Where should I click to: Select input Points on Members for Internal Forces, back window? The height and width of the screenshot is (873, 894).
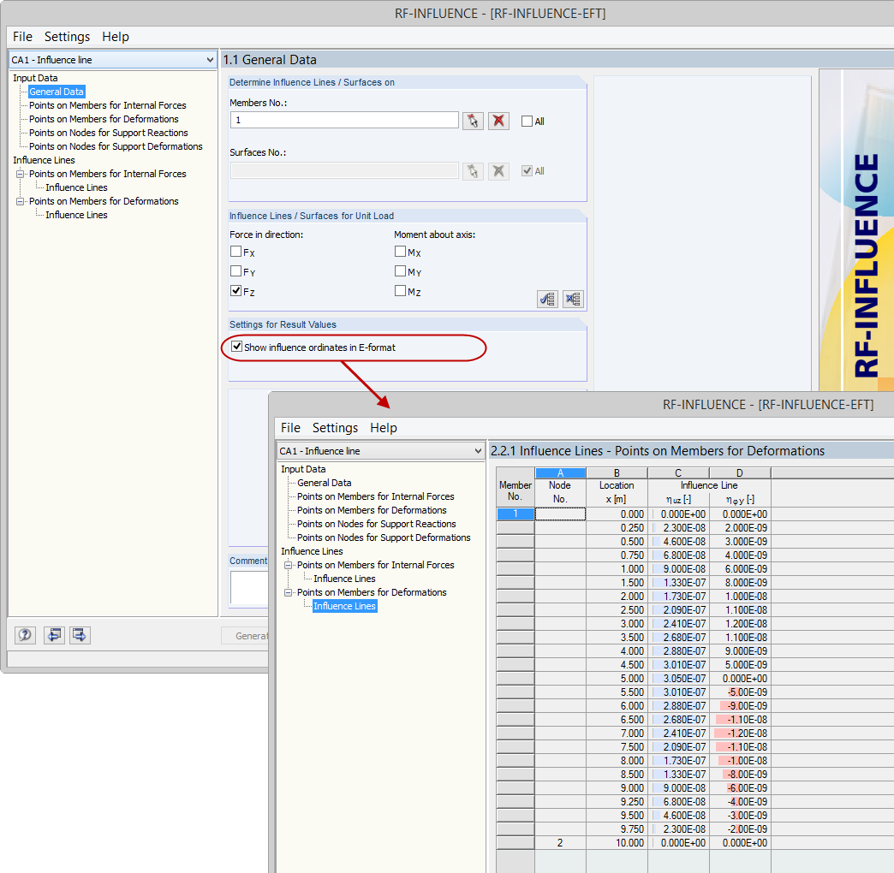tap(108, 105)
